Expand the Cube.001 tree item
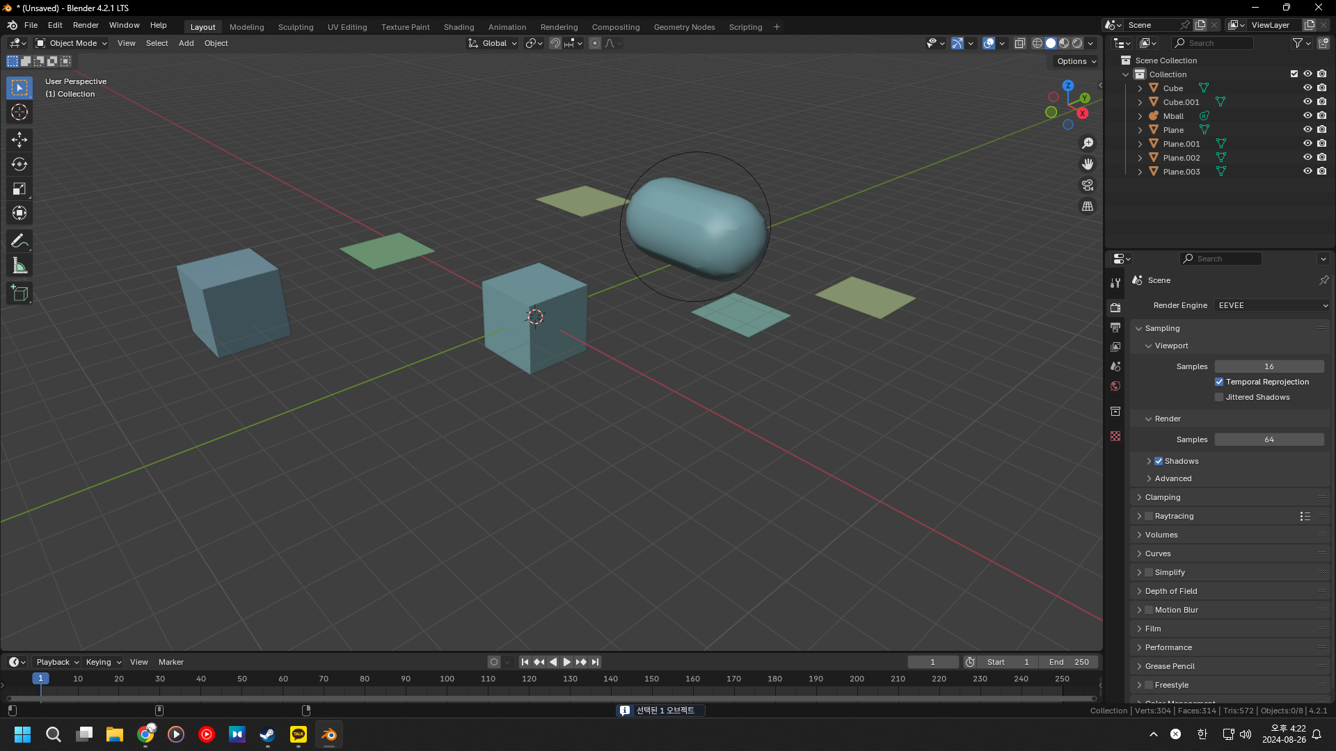This screenshot has height=751, width=1336. [1140, 102]
